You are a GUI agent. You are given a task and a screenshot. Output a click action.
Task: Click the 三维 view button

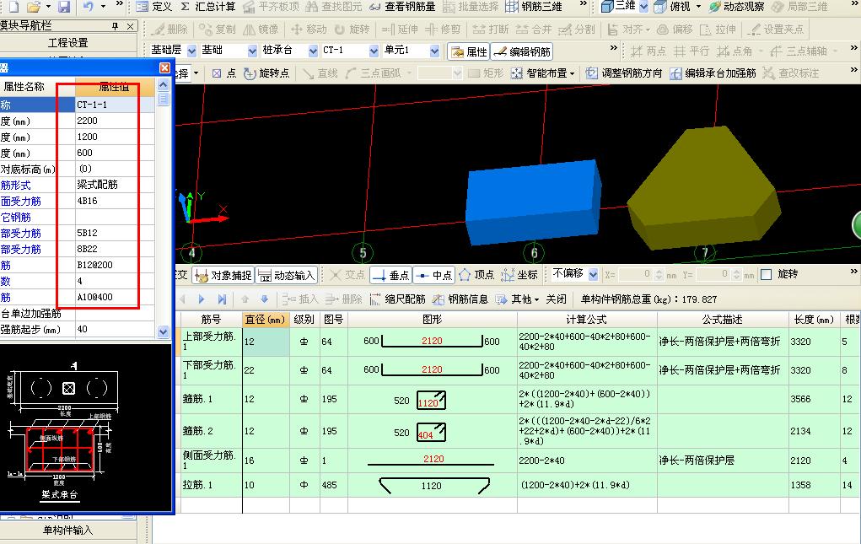click(618, 7)
